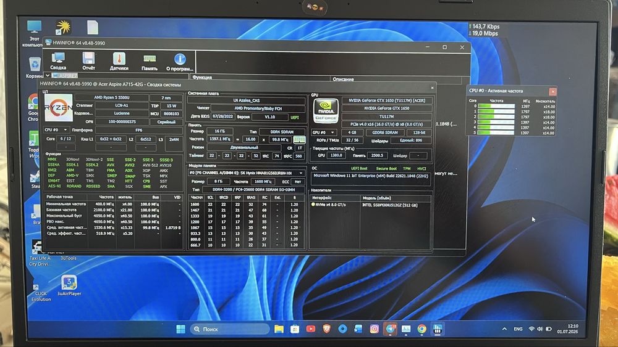
Task: Click the Lucienne codename field
Action: (122, 113)
